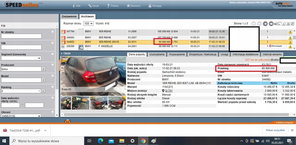Switch to the Zestawienie tab
Viewport: 296px width, 145px height.
coord(69,16)
